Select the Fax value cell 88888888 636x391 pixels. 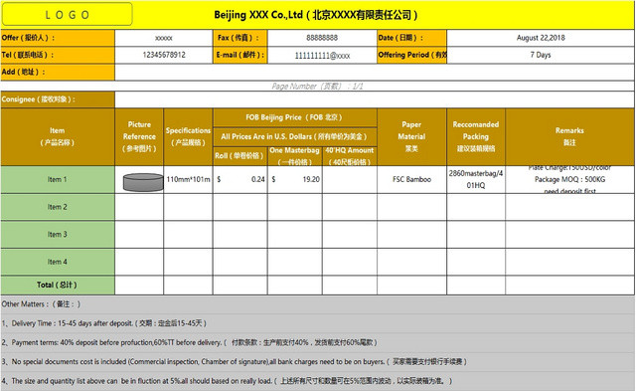click(x=322, y=38)
